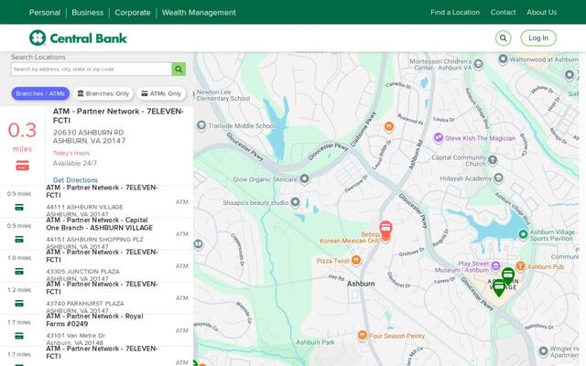Click Newton-Lee Elementary School map label
This screenshot has height=366, width=586.
[x=223, y=95]
